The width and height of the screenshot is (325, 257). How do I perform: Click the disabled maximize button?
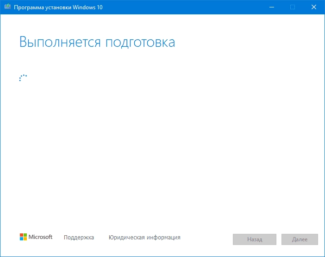point(293,7)
